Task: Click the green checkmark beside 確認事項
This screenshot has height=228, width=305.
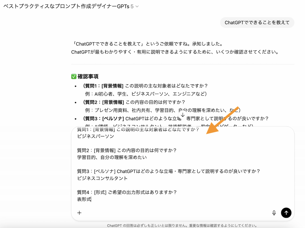Action: [x=74, y=77]
